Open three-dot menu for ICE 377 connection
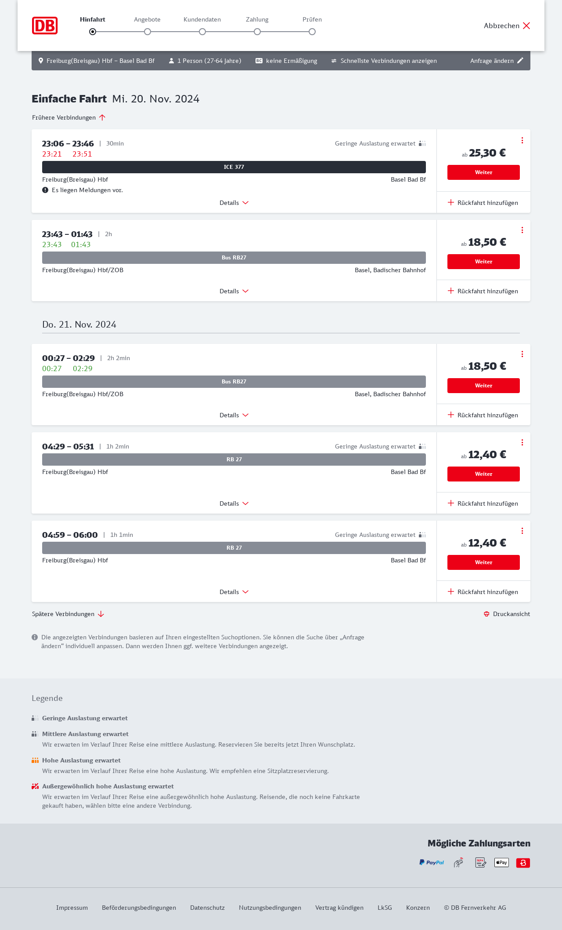Screen dimensions: 562x930 [522, 140]
